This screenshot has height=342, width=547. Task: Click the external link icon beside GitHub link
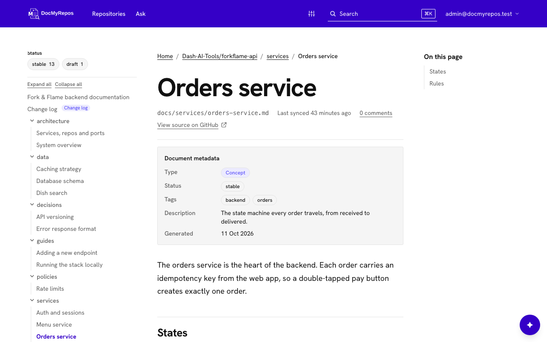tap(224, 125)
